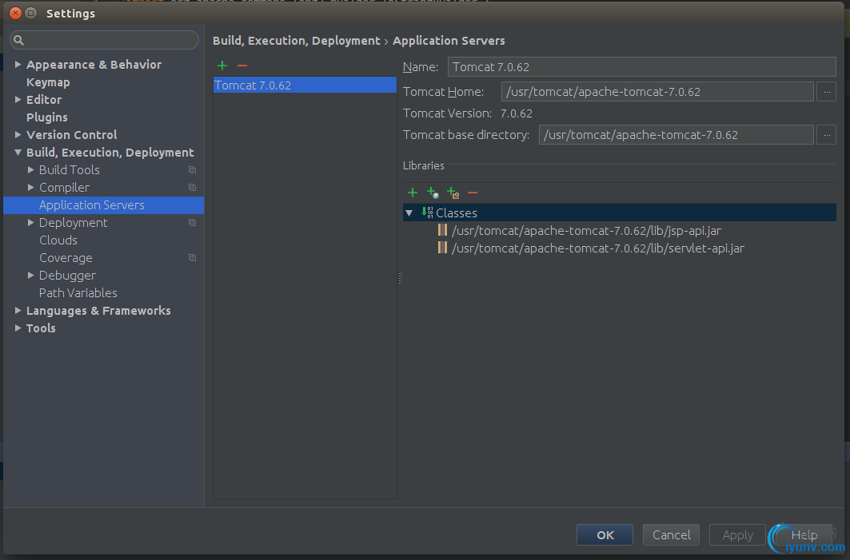Remove the selected application server with red minus

coord(242,66)
